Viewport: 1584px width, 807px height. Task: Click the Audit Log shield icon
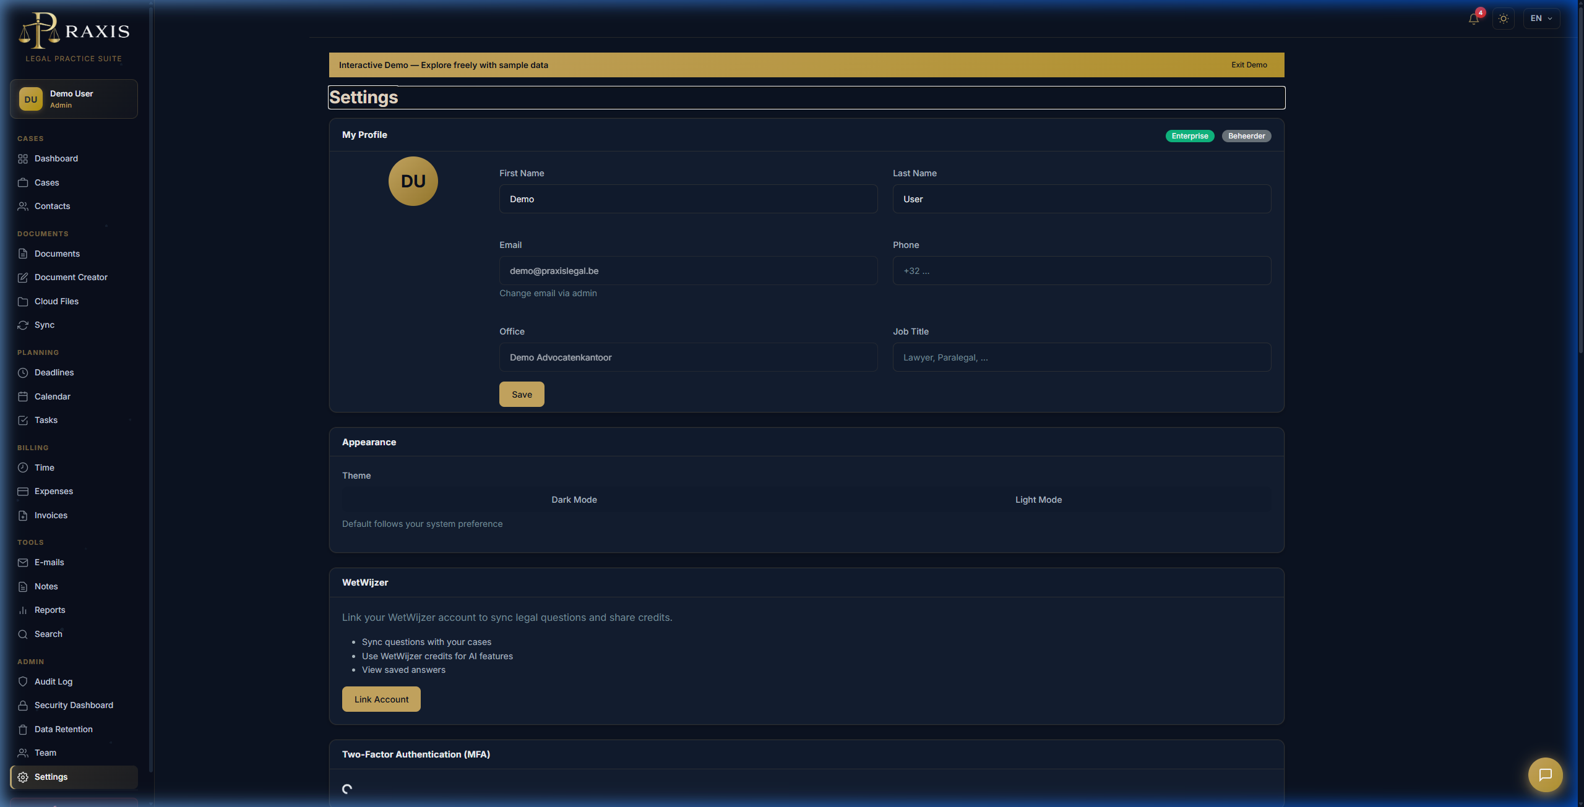(23, 682)
